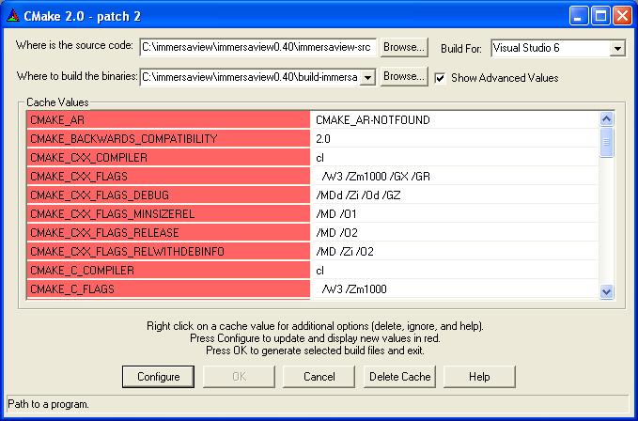Select CMAKE_CXX_COMPILER entry name

point(168,158)
